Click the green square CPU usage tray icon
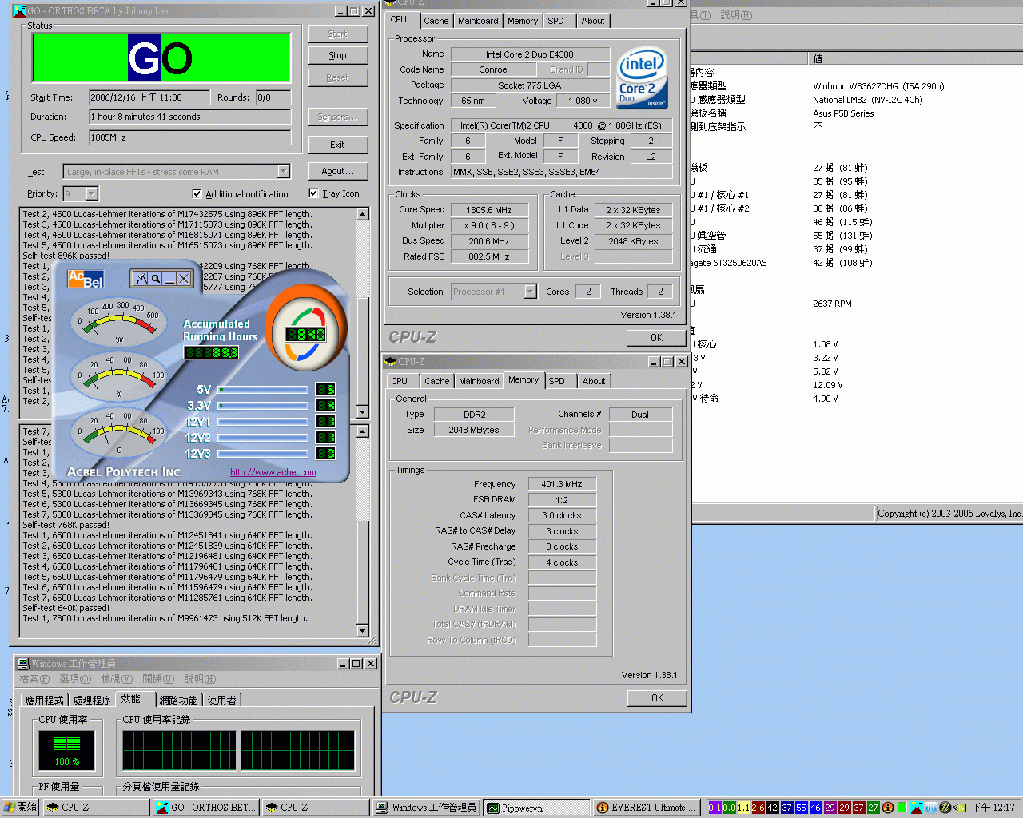The width and height of the screenshot is (1023, 818). coord(902,808)
